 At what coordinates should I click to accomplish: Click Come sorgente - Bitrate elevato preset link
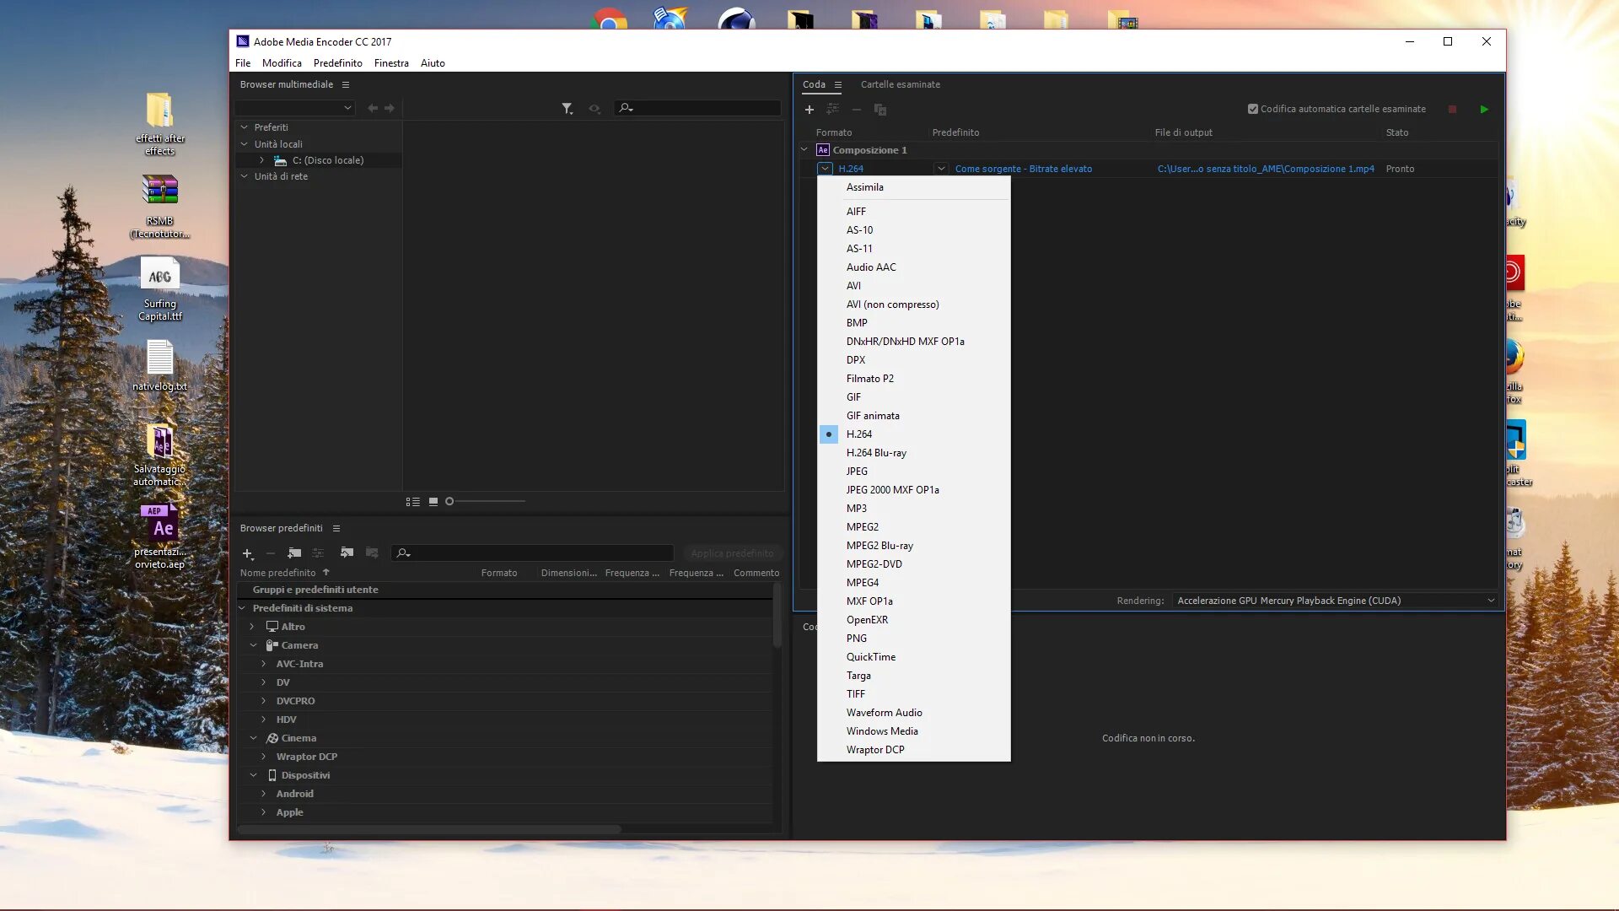coord(1023,169)
